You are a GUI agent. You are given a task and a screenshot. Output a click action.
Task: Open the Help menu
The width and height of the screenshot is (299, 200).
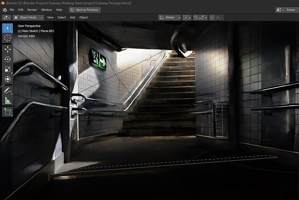pyautogui.click(x=59, y=10)
